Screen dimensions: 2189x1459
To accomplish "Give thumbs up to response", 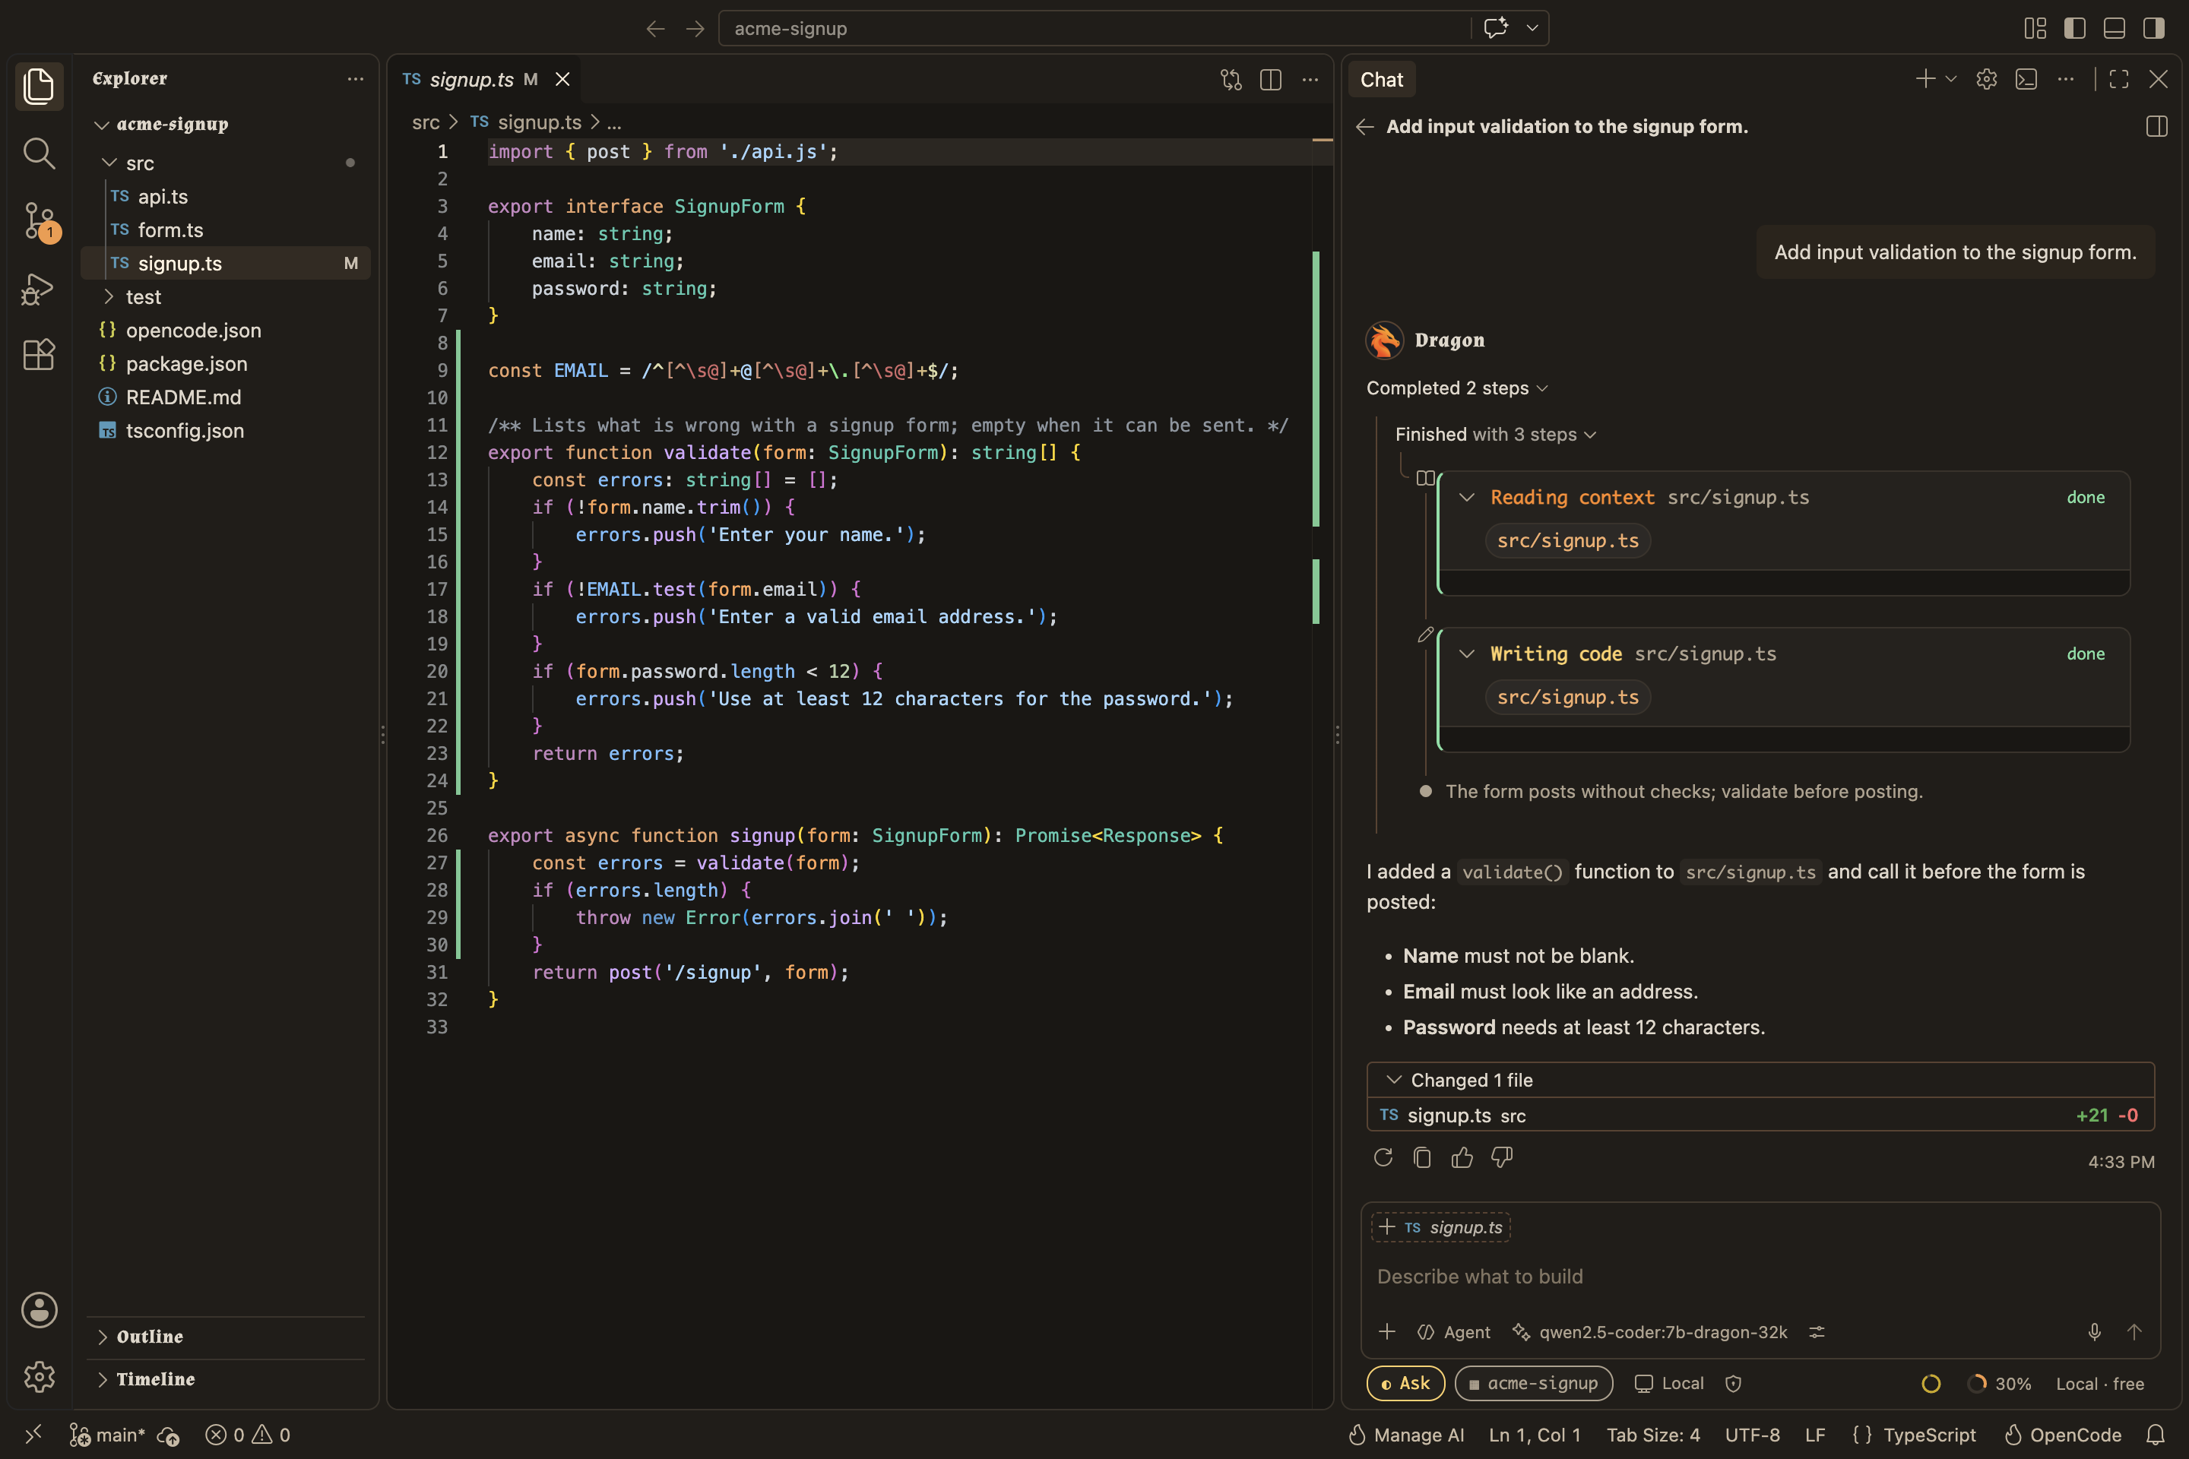I will 1462,1157.
